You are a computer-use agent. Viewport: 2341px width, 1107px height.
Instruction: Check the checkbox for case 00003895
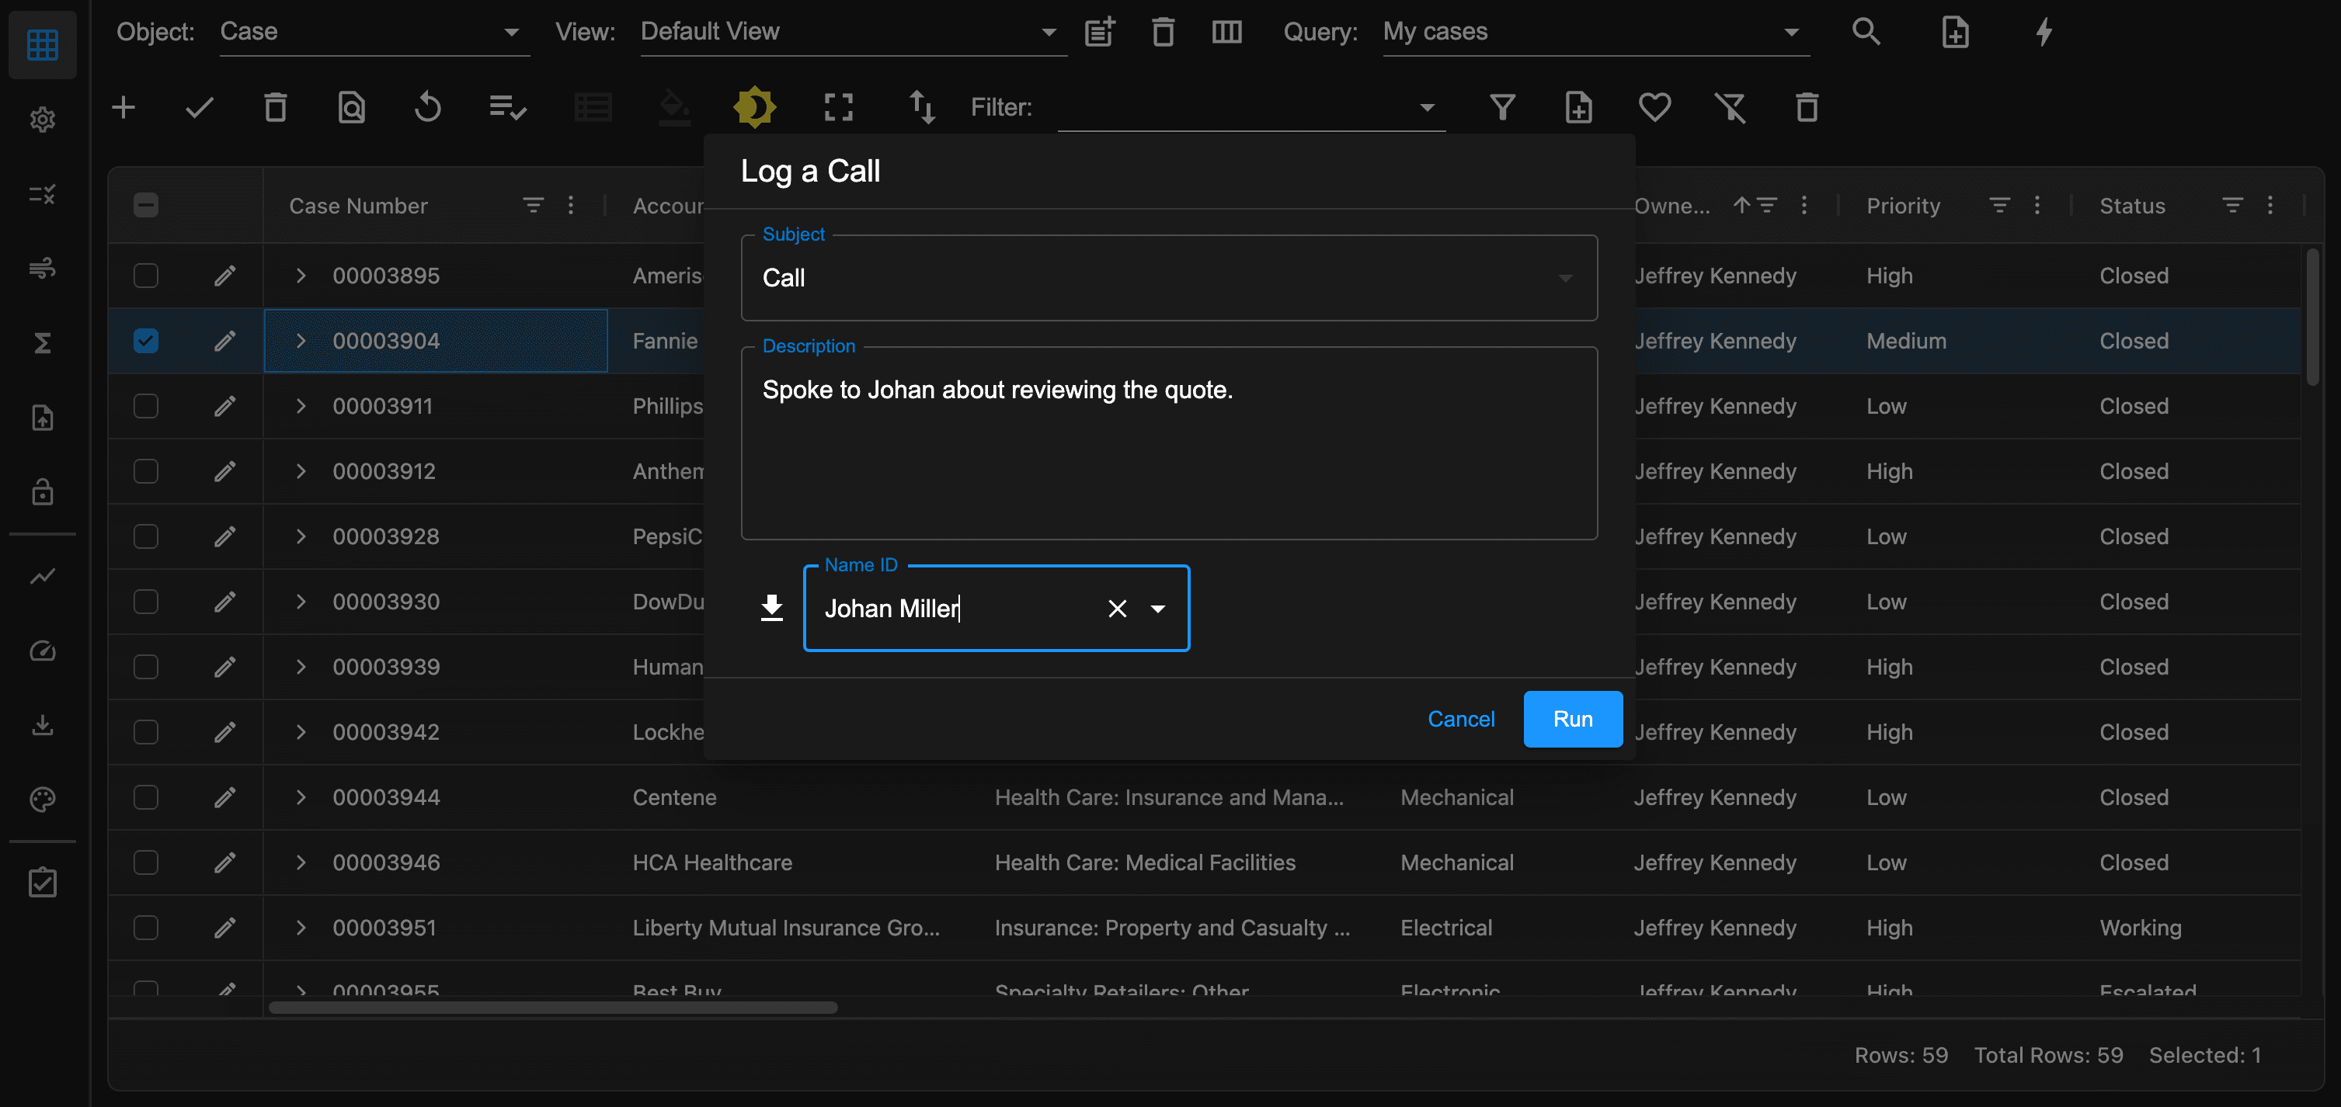click(145, 276)
